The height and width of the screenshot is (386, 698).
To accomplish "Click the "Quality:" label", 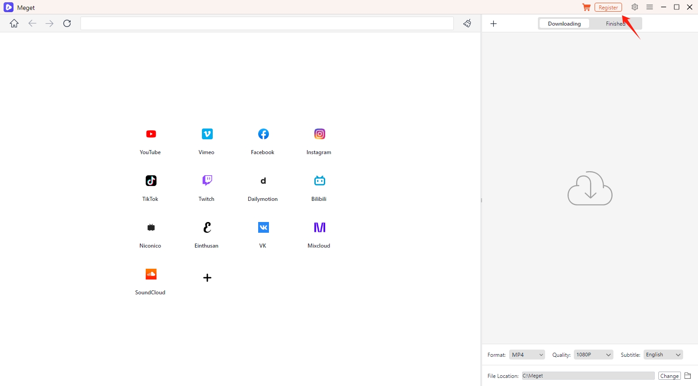I will (561, 355).
